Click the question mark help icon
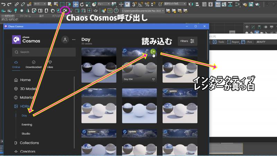The image size is (277, 156). tap(116, 11)
